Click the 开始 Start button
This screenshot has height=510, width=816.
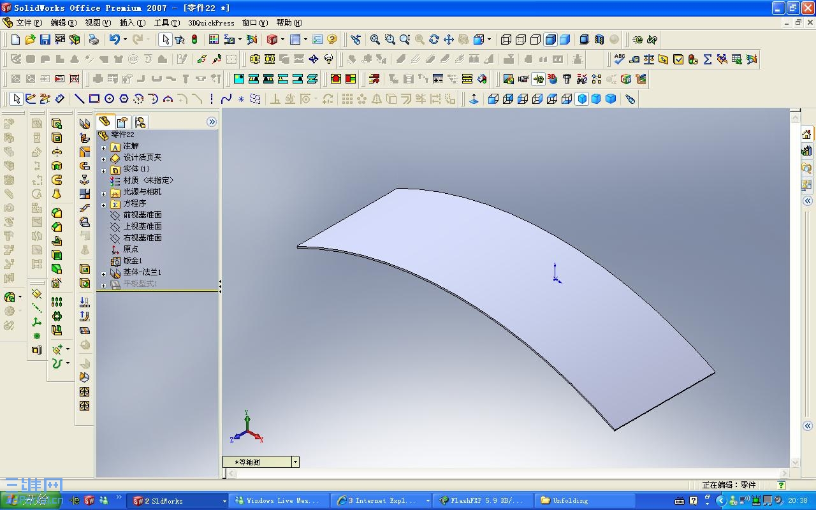32,500
